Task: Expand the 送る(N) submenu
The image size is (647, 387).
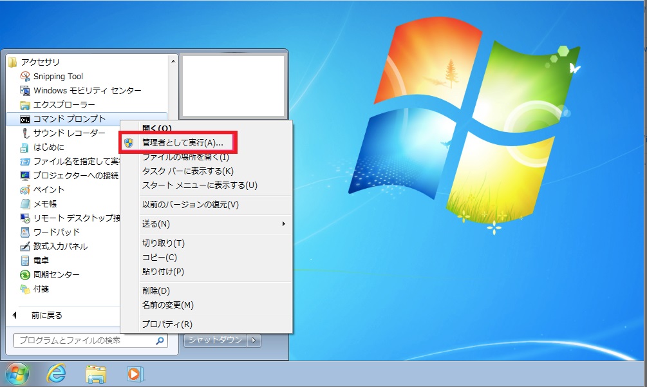Action: (156, 224)
